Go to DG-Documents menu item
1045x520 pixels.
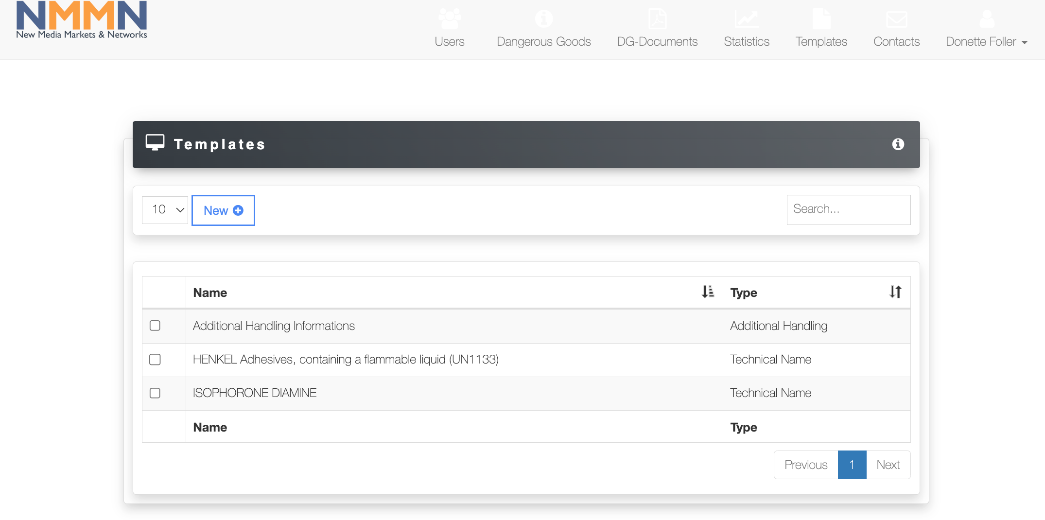[x=657, y=42]
